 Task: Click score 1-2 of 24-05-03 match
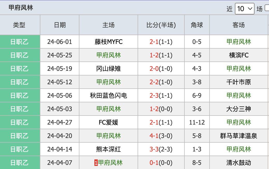click(x=154, y=109)
